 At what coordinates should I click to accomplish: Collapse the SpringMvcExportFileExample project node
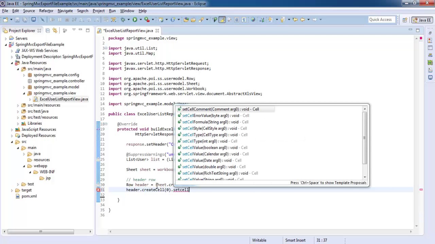pyautogui.click(x=6, y=45)
